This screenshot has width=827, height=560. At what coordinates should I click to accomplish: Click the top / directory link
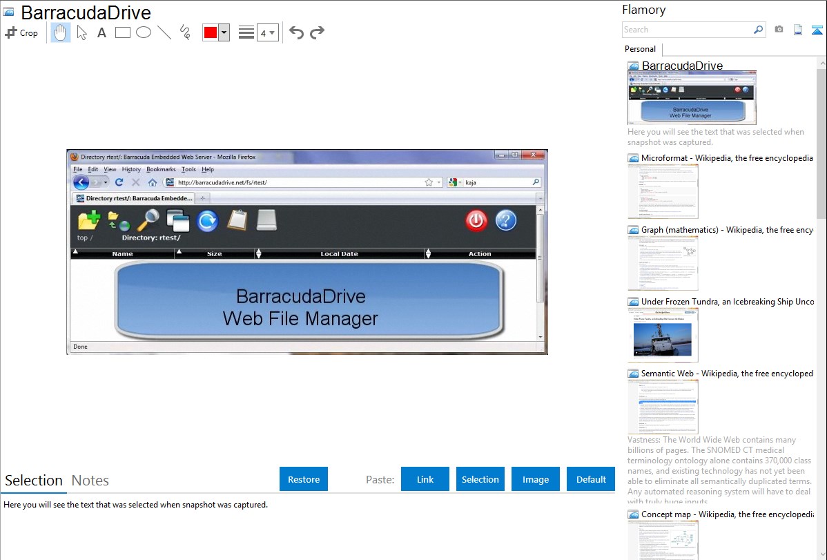(x=84, y=238)
